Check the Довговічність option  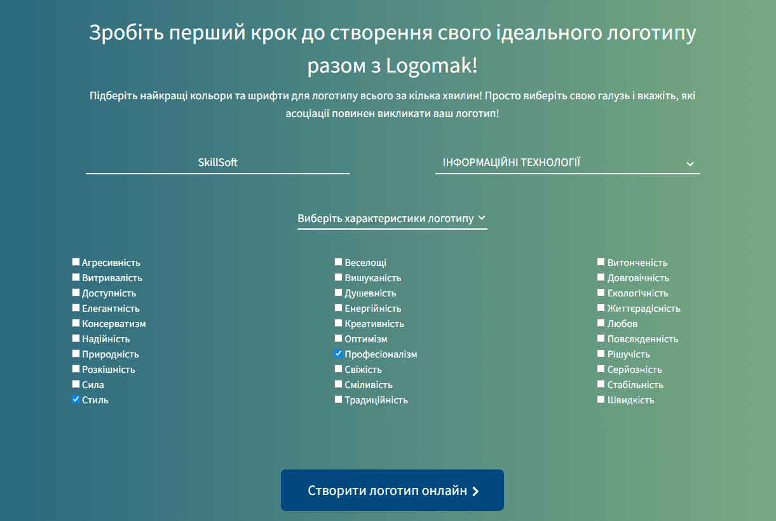coord(601,277)
